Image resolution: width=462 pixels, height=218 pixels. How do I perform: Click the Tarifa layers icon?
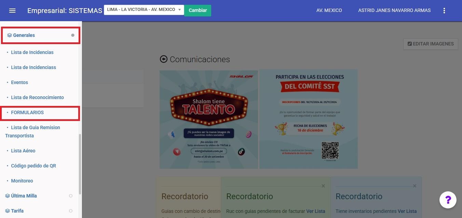coord(8,211)
